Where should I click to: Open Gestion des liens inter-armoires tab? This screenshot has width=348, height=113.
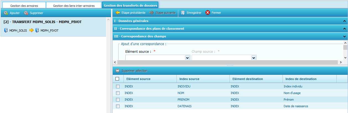[x=74, y=5]
